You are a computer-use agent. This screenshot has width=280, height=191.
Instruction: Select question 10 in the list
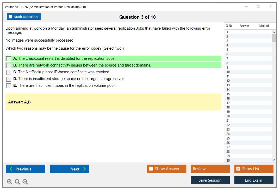click(x=228, y=72)
